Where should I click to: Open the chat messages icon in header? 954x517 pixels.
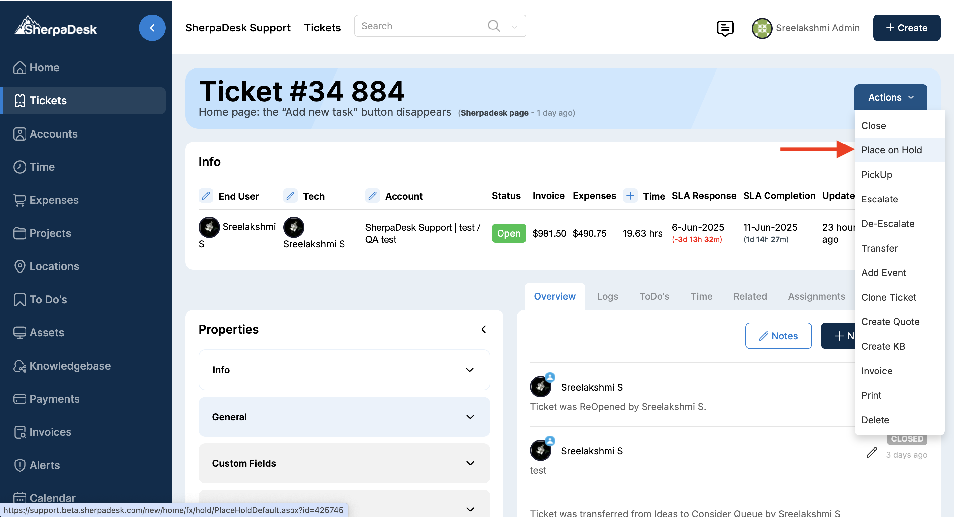725,28
